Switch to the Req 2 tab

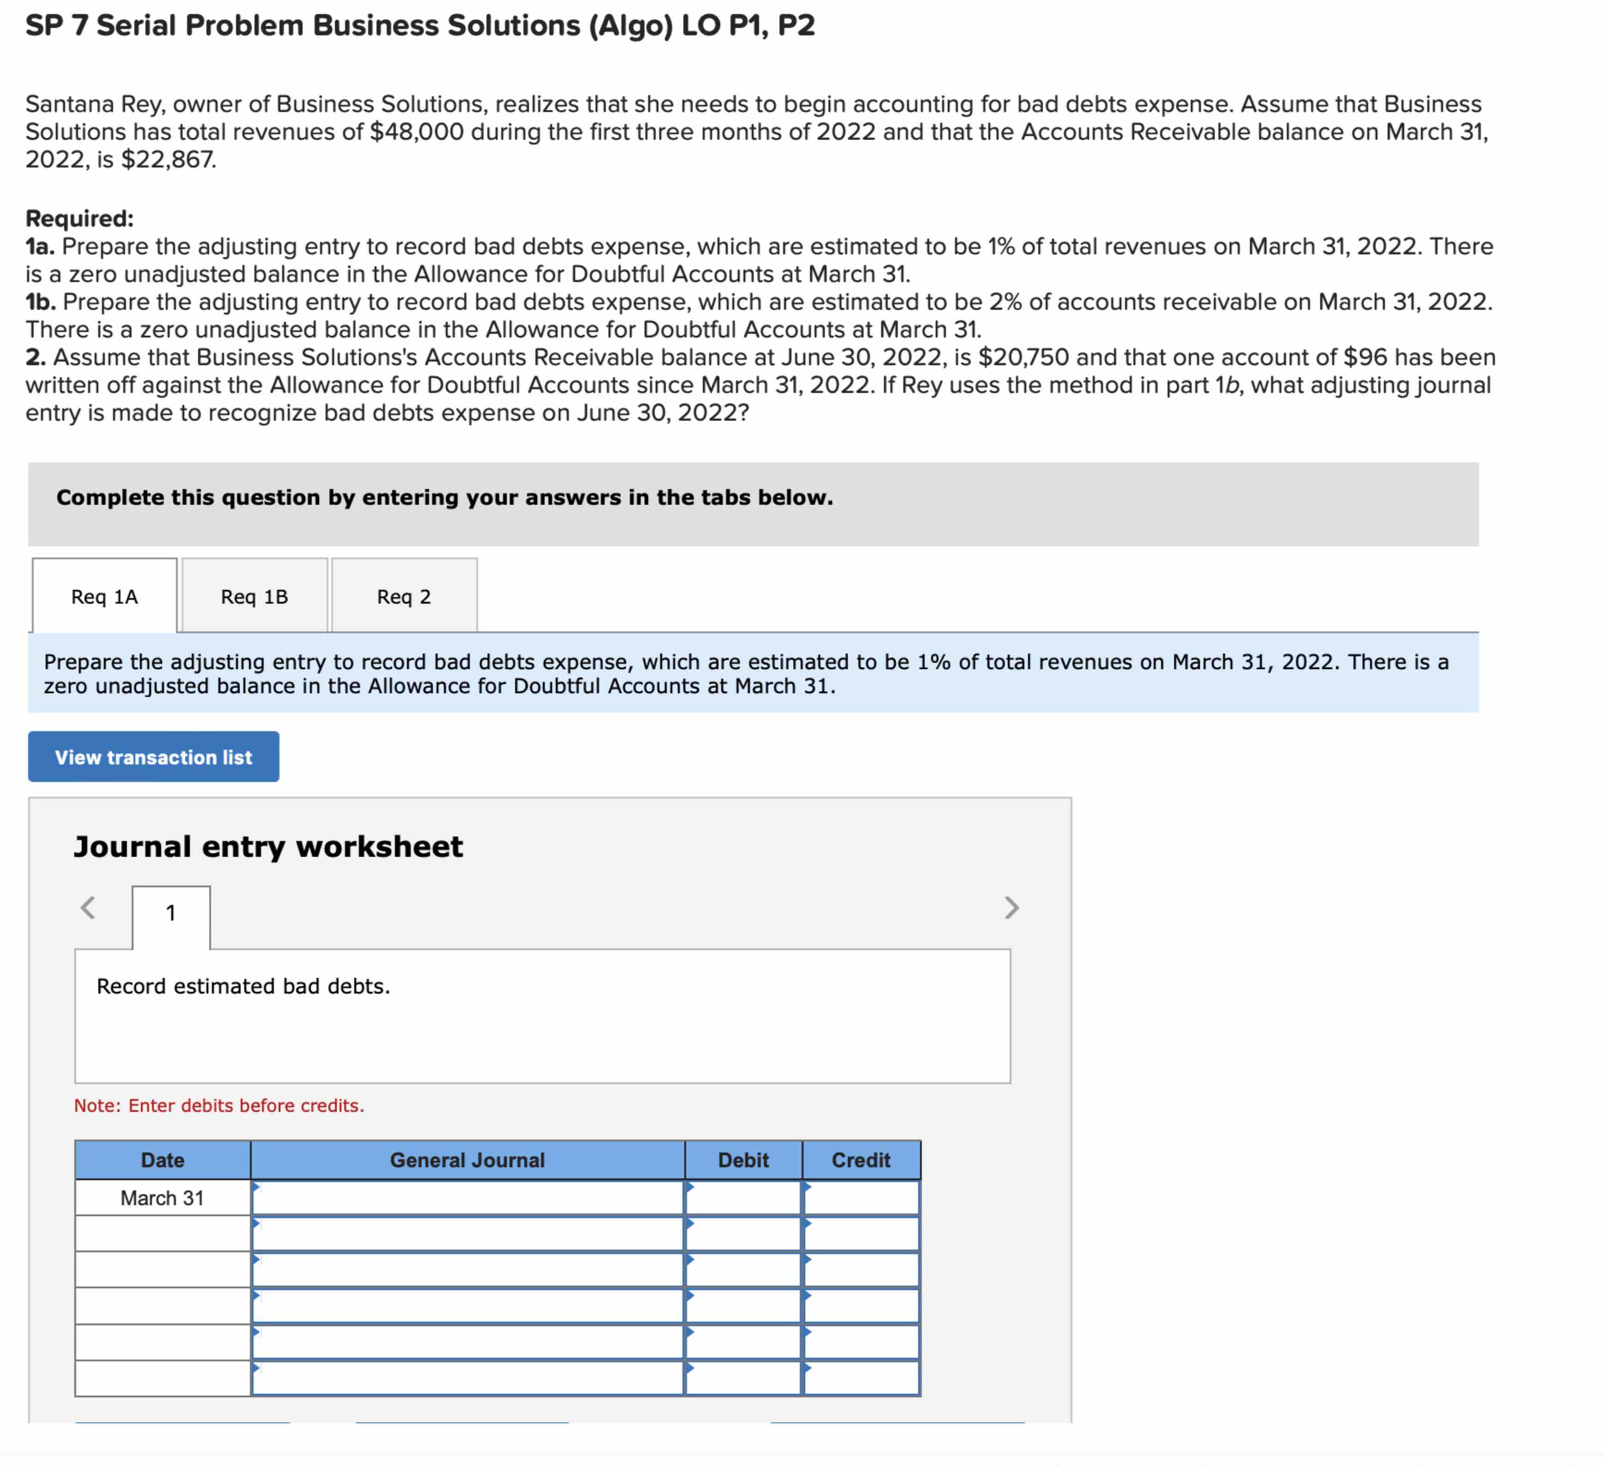[404, 596]
